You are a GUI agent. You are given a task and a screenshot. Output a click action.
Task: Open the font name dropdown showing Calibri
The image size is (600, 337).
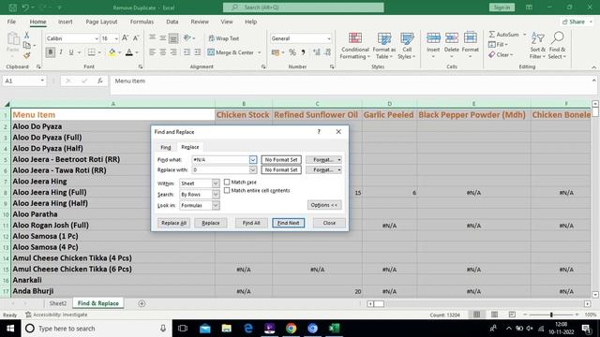[x=97, y=38]
